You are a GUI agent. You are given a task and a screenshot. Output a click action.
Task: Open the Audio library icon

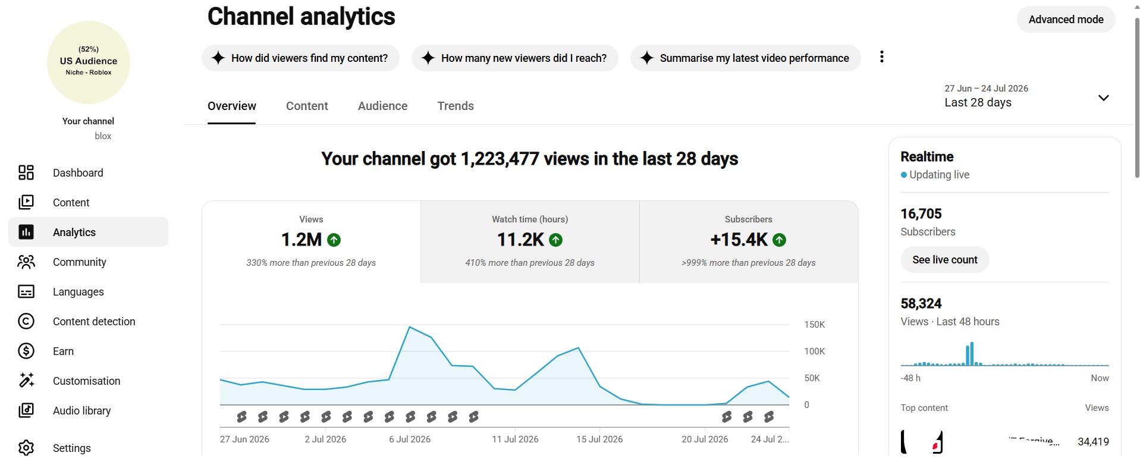[26, 410]
